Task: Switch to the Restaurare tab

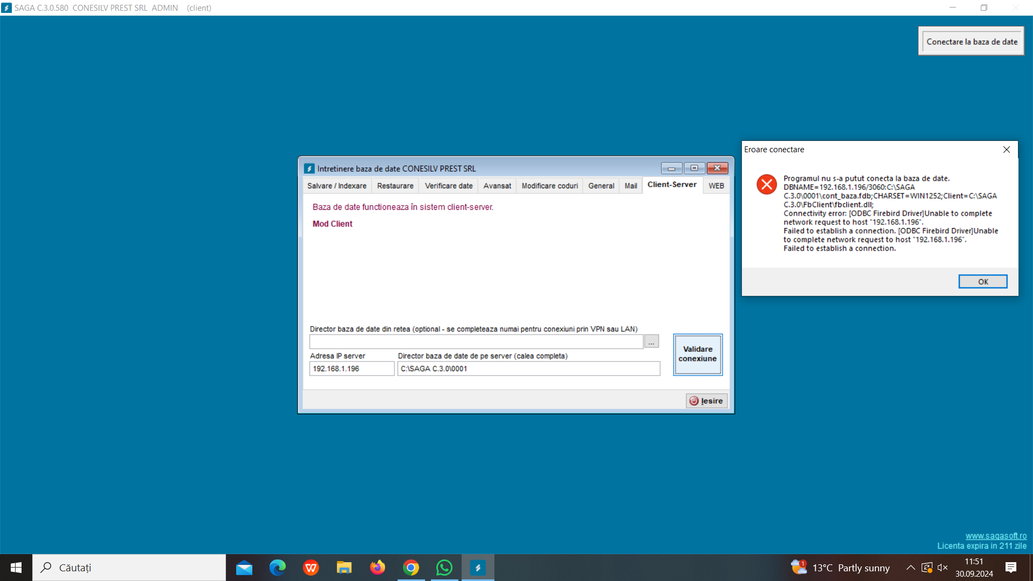Action: (395, 186)
